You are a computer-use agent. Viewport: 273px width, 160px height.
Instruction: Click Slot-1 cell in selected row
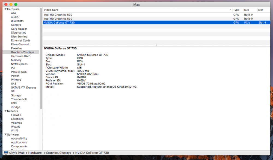262,23
